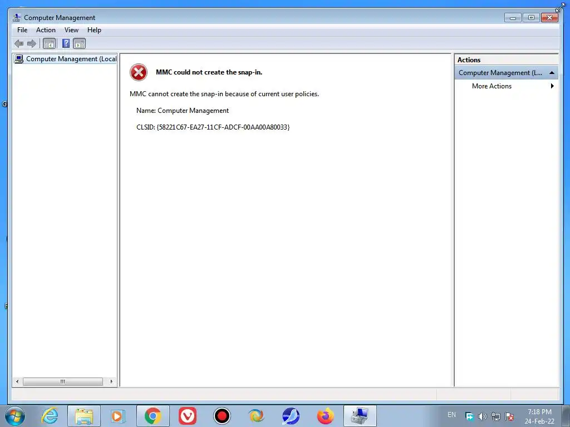This screenshot has height=427, width=570.
Task: Open Firefox from the taskbar
Action: click(325, 416)
